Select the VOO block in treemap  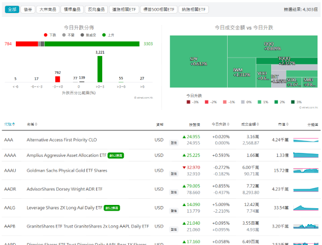click(x=263, y=76)
